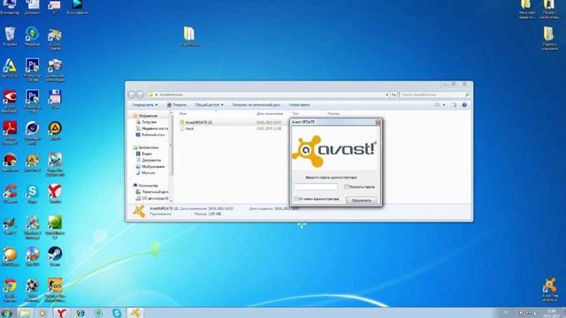Click the refresh button beside address bar
The width and height of the screenshot is (566, 318).
coord(394,95)
